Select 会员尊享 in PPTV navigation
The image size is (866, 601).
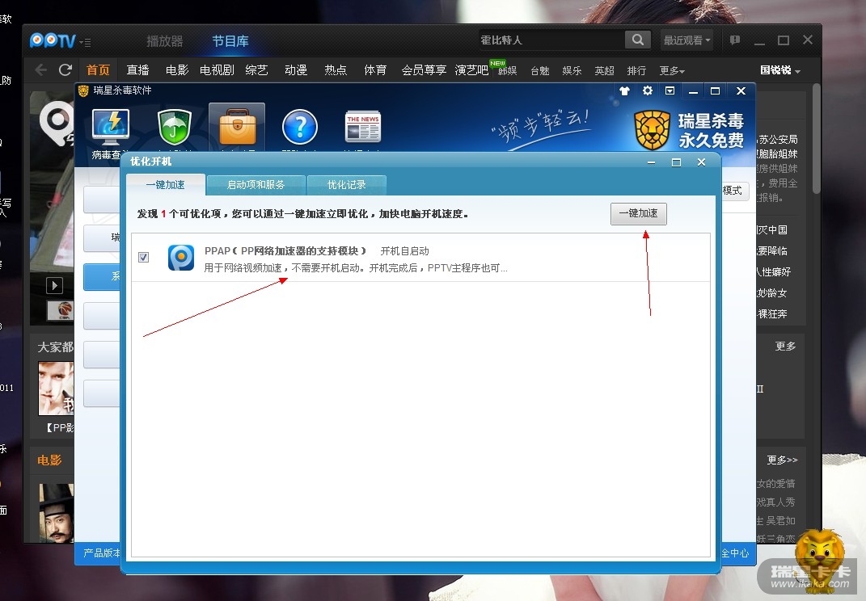(x=424, y=70)
